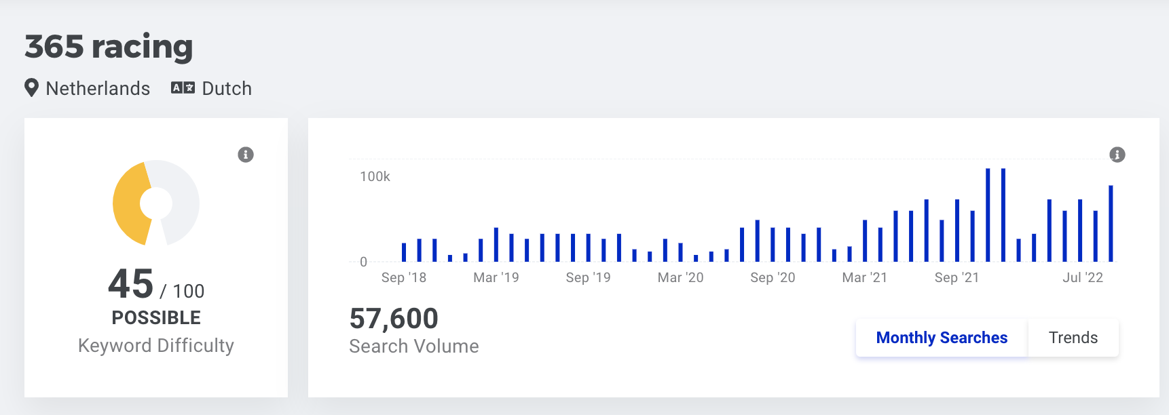Select the Search Volume label
Viewport: 1169px width, 415px height.
(x=414, y=347)
